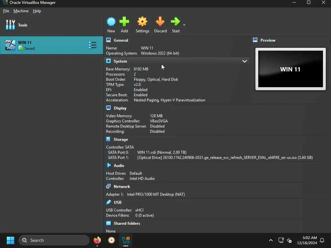331x248 pixels.
Task: Click the Display monitor icon
Action: [x=109, y=108]
